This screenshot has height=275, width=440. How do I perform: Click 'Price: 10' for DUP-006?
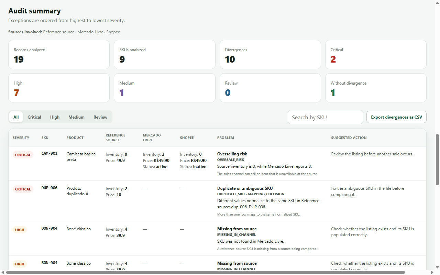[113, 195]
